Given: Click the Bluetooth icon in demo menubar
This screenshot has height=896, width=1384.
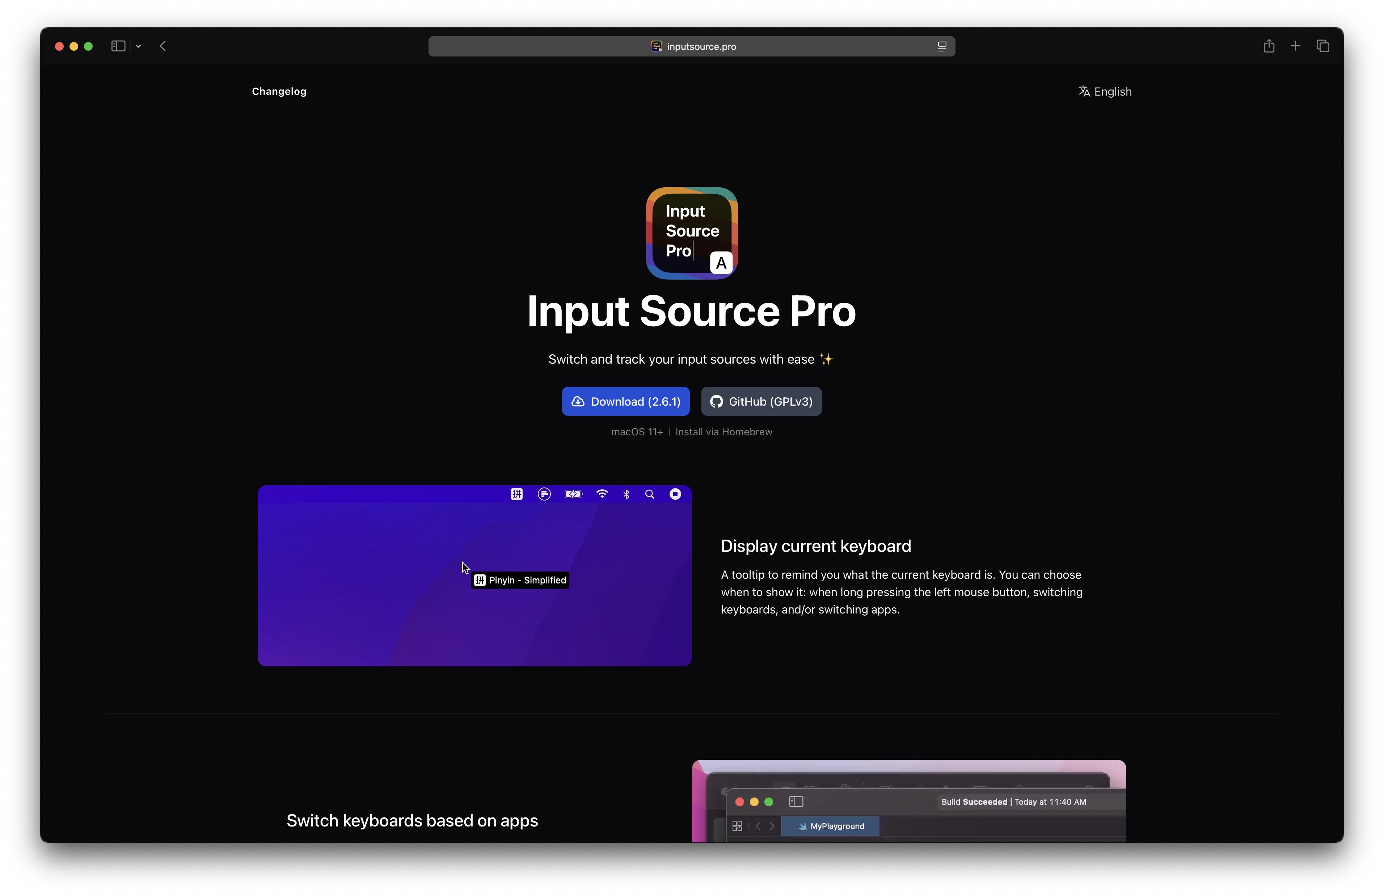Looking at the screenshot, I should tap(626, 494).
